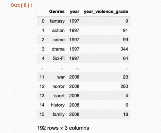The height and width of the screenshot is (133, 161).
Task: Click the year_violence_grade column header
Action: [106, 11]
